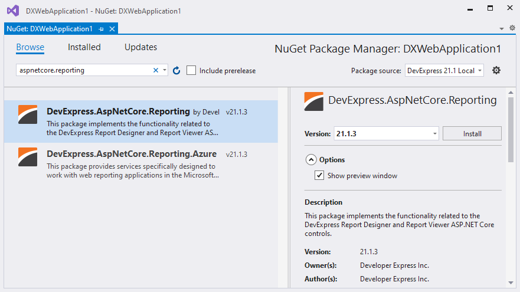Switch to the Installed tab
The height and width of the screenshot is (292, 520).
click(84, 47)
